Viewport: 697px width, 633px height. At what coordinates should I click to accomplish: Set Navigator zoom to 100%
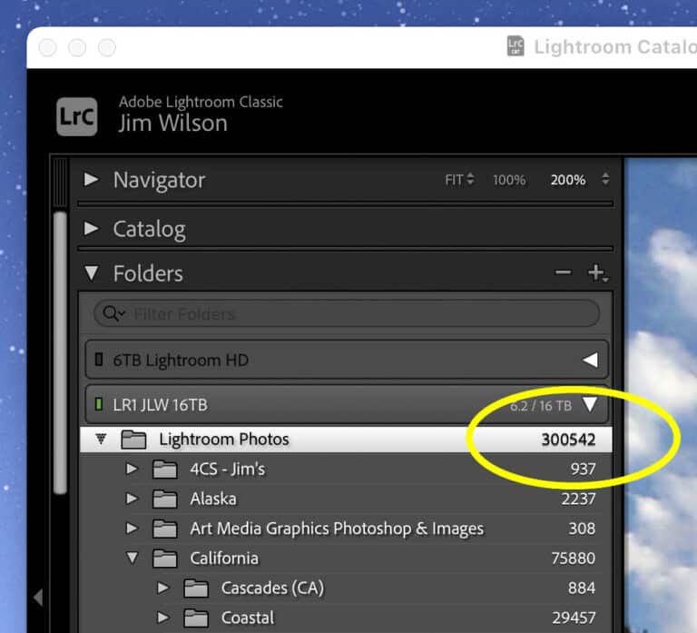(509, 180)
